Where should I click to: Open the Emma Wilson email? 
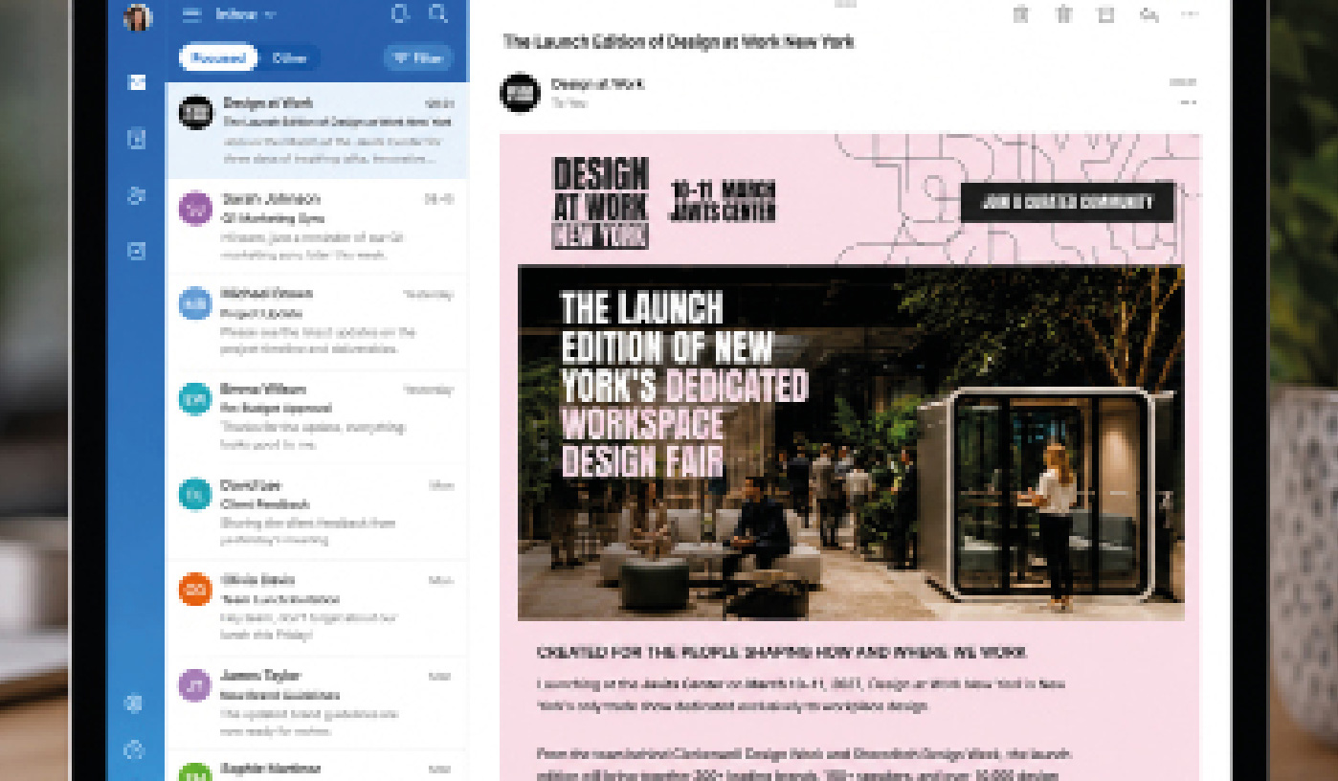(317, 417)
